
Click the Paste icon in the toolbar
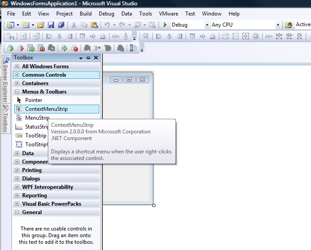[94, 25]
